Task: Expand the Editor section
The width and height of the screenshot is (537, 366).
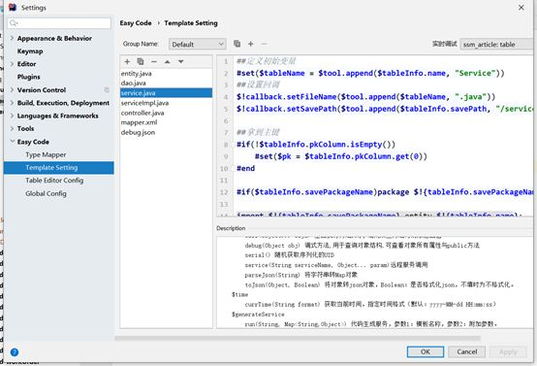Action: 12,64
